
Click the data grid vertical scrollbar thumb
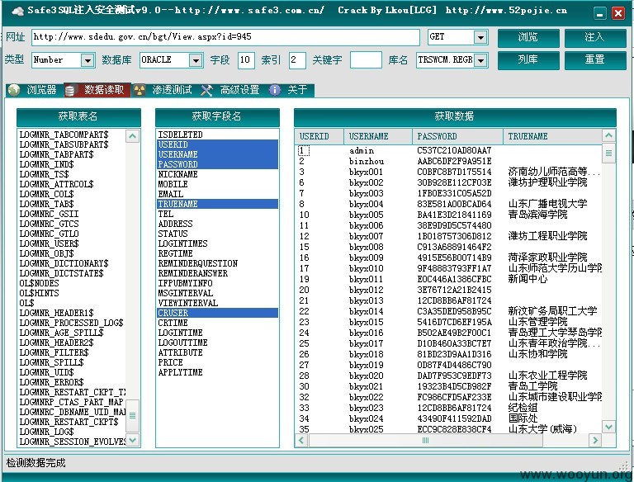(x=608, y=154)
